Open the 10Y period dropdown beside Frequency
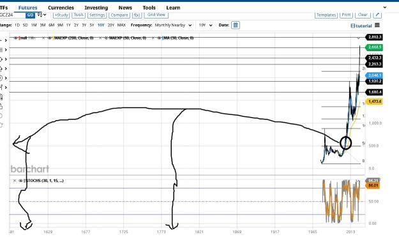Viewport: 399px width, 237px height. point(206,25)
